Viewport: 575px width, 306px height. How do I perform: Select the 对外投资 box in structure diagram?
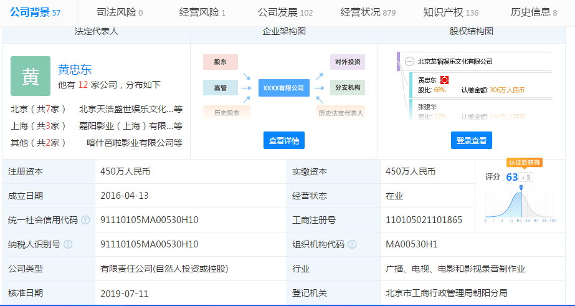point(348,62)
